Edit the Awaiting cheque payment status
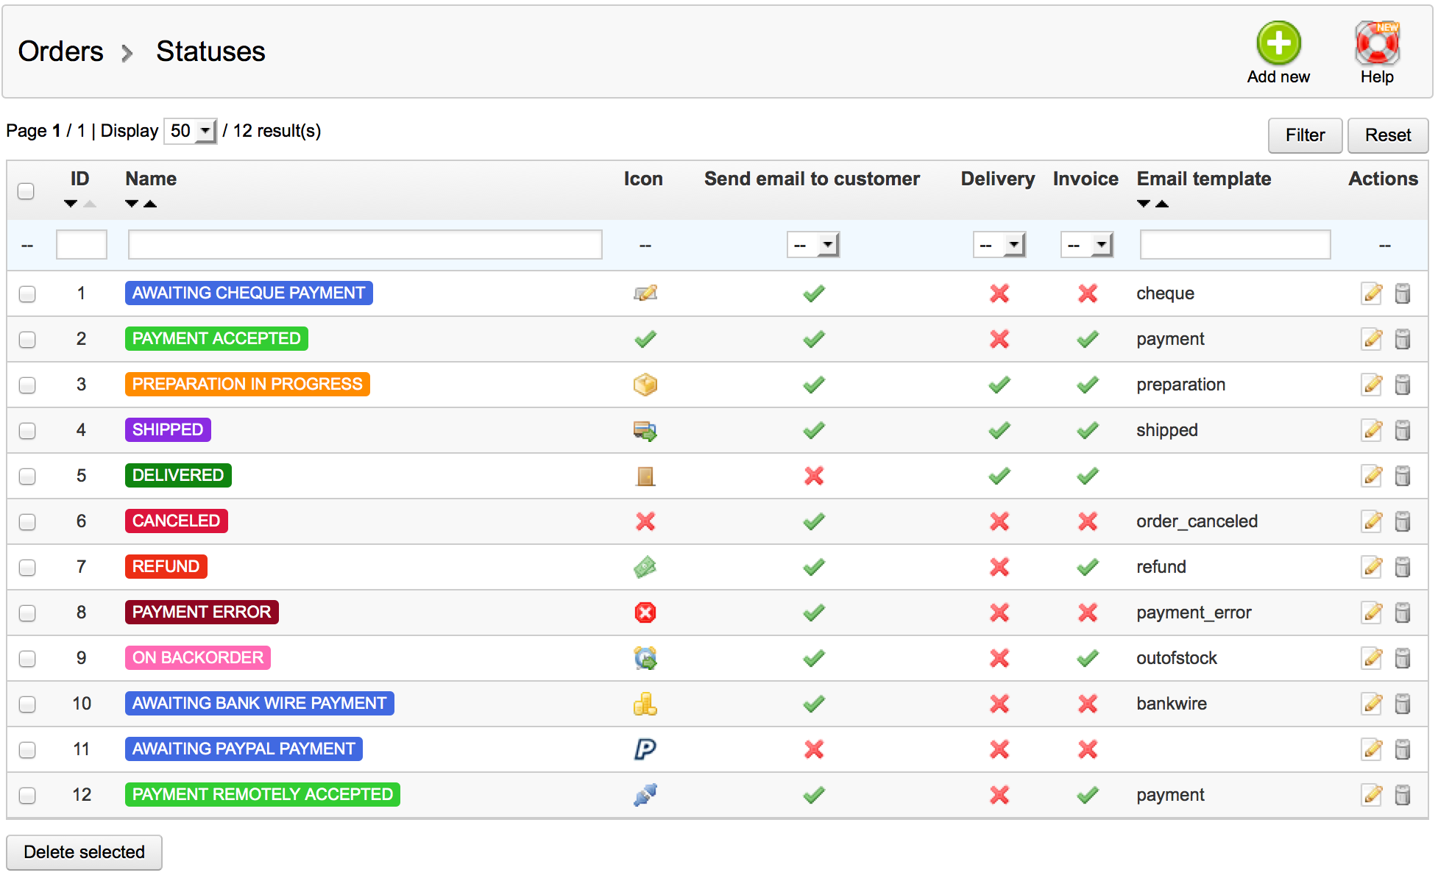1438x878 pixels. pos(1371,293)
